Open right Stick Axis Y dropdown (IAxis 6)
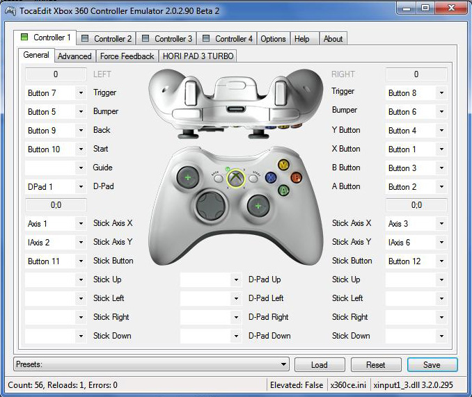The width and height of the screenshot is (472, 397). (x=416, y=242)
